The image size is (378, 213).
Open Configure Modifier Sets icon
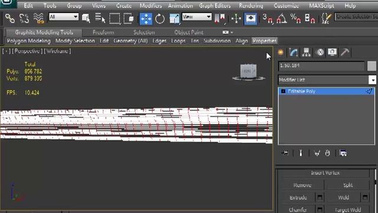pos(343,153)
